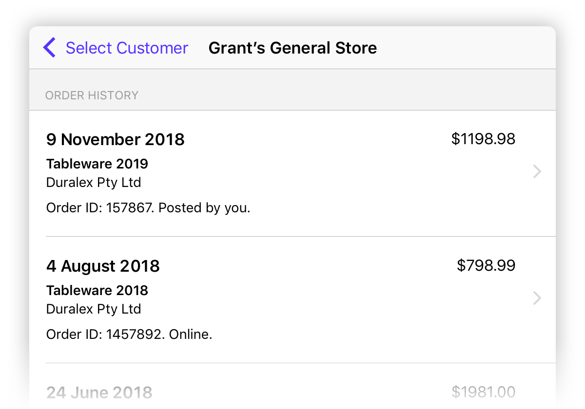Screen dimensions: 585x409
Task: Click Order ID 1457892 Online text
Action: [129, 335]
